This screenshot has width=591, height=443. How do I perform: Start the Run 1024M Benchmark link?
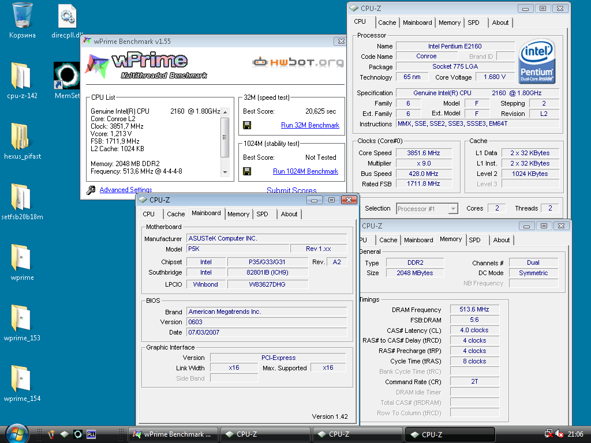tap(306, 171)
